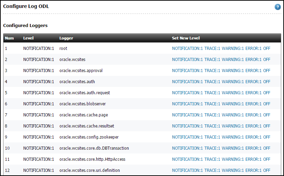Set DBTransaction logger to TRACE:1
This screenshot has height=176, width=284.
click(212, 148)
